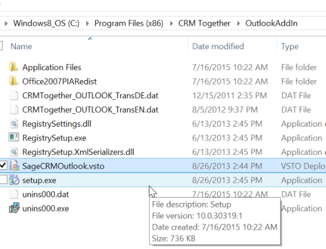
Task: Select the SageCRMOutlook.vsto file icon
Action: [x=14, y=166]
